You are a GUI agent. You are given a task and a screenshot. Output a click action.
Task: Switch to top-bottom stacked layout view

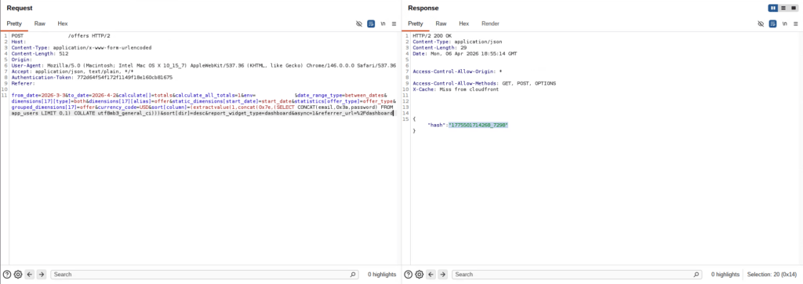coord(783,8)
